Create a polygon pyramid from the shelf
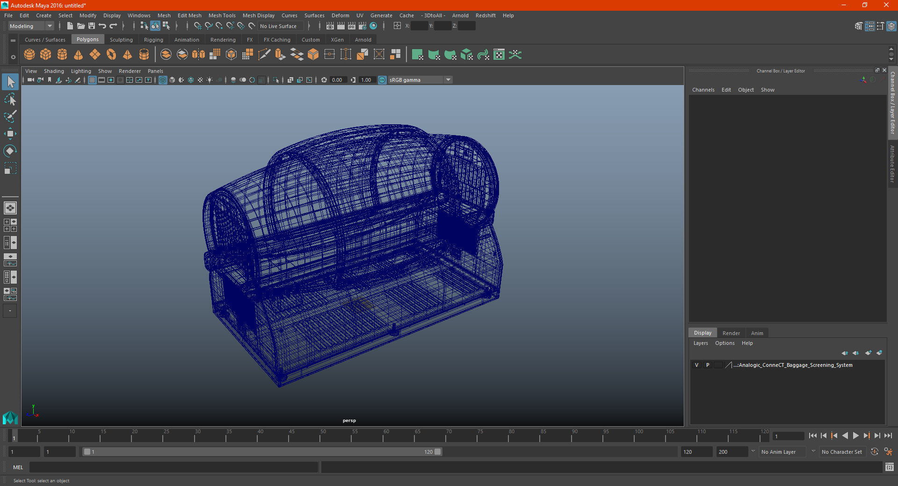Viewport: 898px width, 486px height. 128,55
